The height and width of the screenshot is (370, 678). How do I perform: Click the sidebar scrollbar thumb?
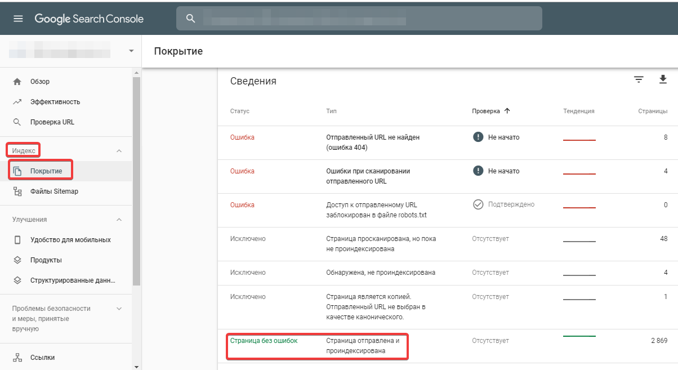tap(136, 181)
